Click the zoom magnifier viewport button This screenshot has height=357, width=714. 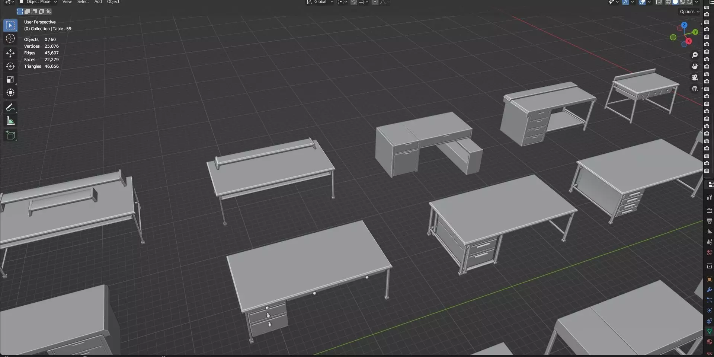pyautogui.click(x=695, y=55)
